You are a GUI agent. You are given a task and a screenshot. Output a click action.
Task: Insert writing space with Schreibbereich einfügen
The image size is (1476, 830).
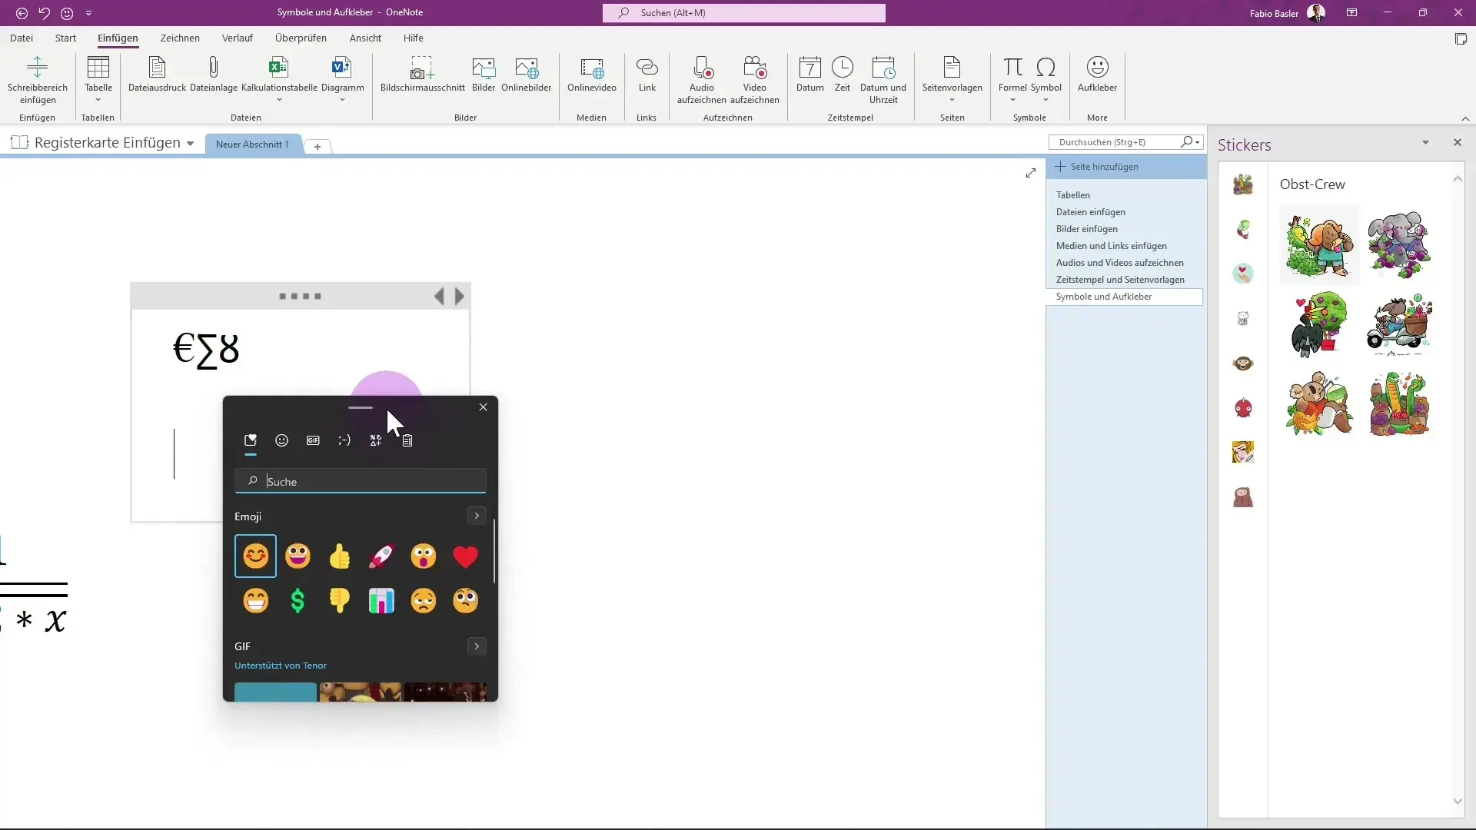(x=38, y=80)
